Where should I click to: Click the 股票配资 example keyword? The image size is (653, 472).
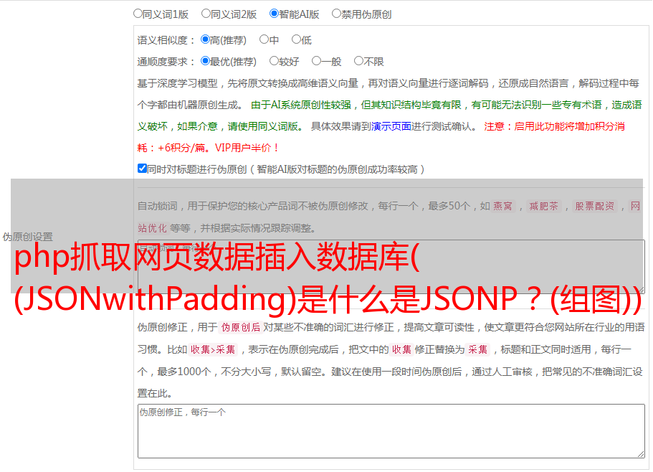point(595,206)
